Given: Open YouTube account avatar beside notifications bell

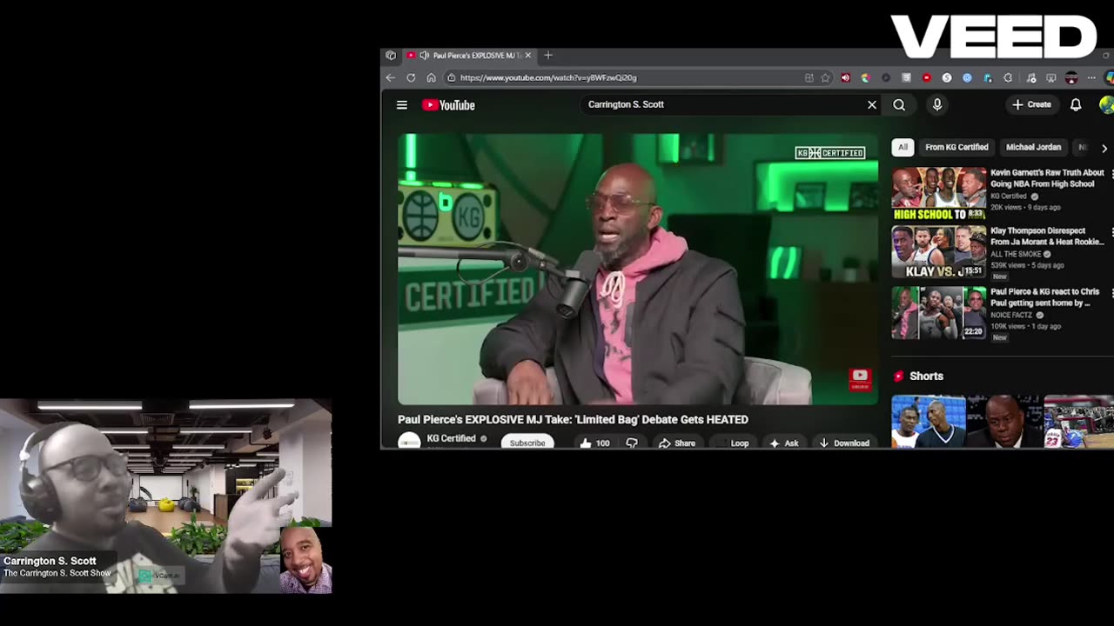Looking at the screenshot, I should (1106, 104).
